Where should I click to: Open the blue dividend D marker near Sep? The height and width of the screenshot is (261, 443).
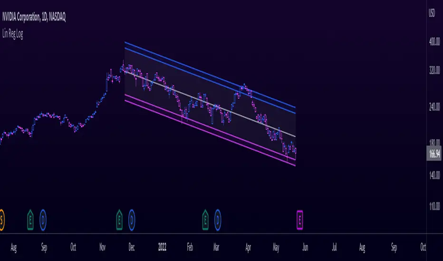tap(43, 220)
